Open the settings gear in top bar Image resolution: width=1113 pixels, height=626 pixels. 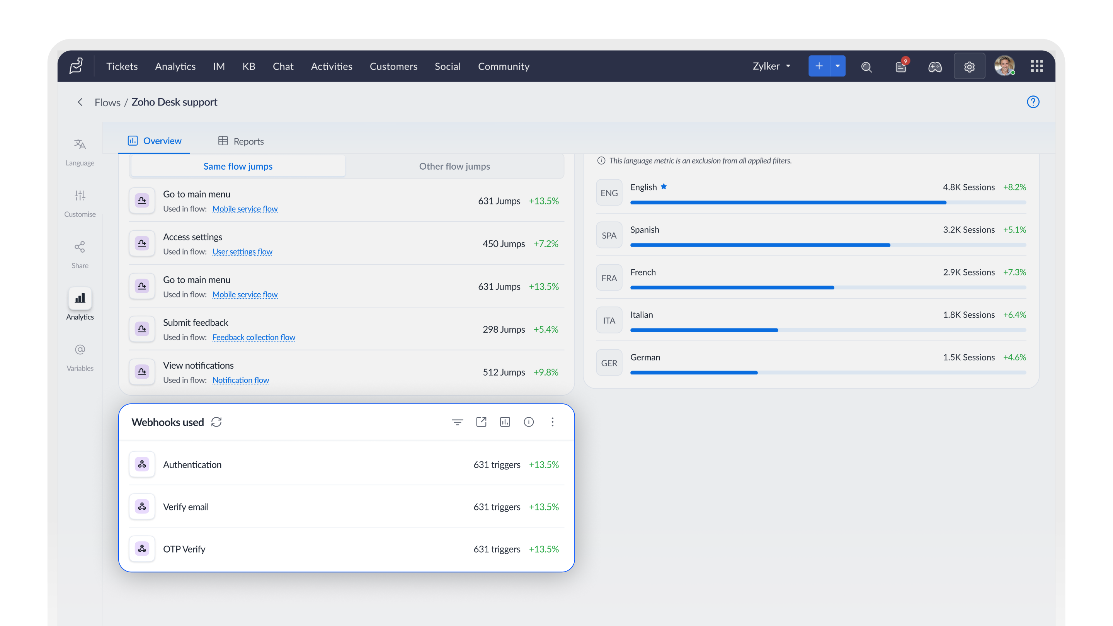pos(969,66)
